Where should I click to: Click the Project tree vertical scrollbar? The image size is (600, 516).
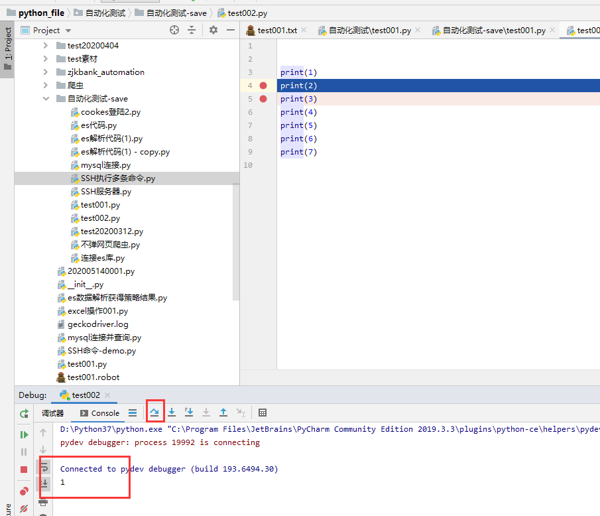236,242
